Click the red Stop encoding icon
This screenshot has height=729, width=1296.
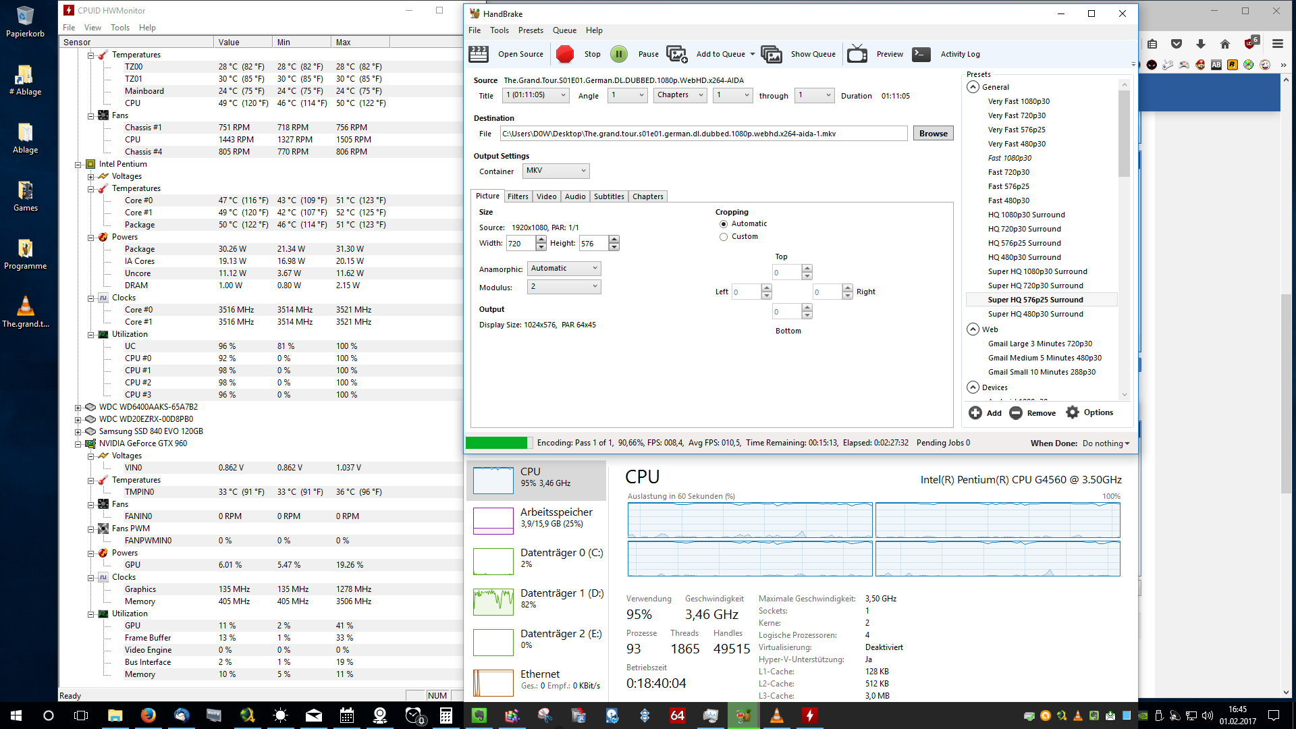(565, 54)
